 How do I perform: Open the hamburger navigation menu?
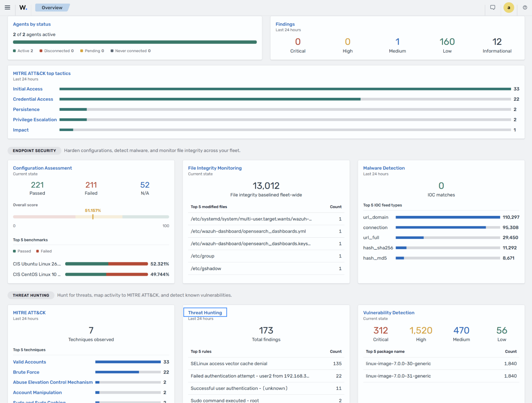pos(7,7)
